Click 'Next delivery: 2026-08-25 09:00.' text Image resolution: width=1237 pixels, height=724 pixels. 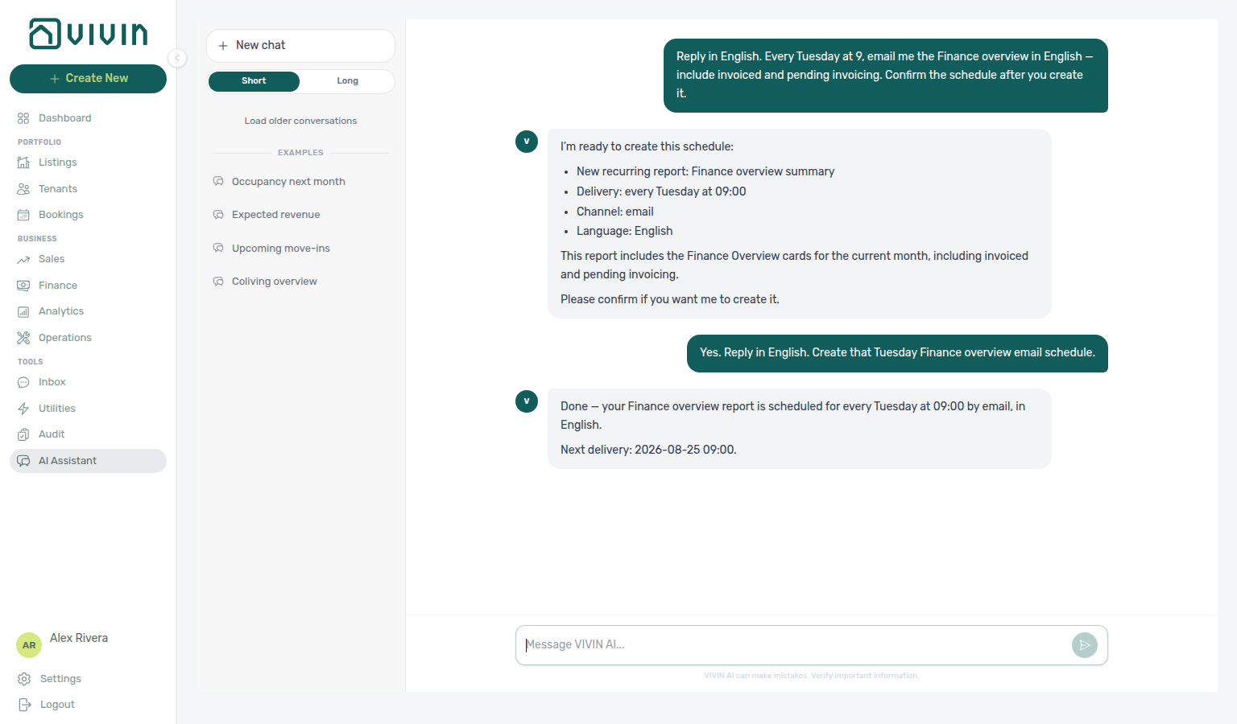point(648,450)
